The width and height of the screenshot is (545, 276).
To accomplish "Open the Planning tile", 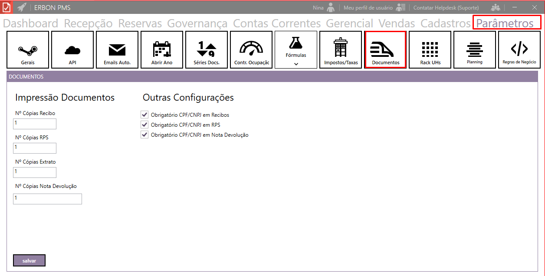I will tap(475, 50).
